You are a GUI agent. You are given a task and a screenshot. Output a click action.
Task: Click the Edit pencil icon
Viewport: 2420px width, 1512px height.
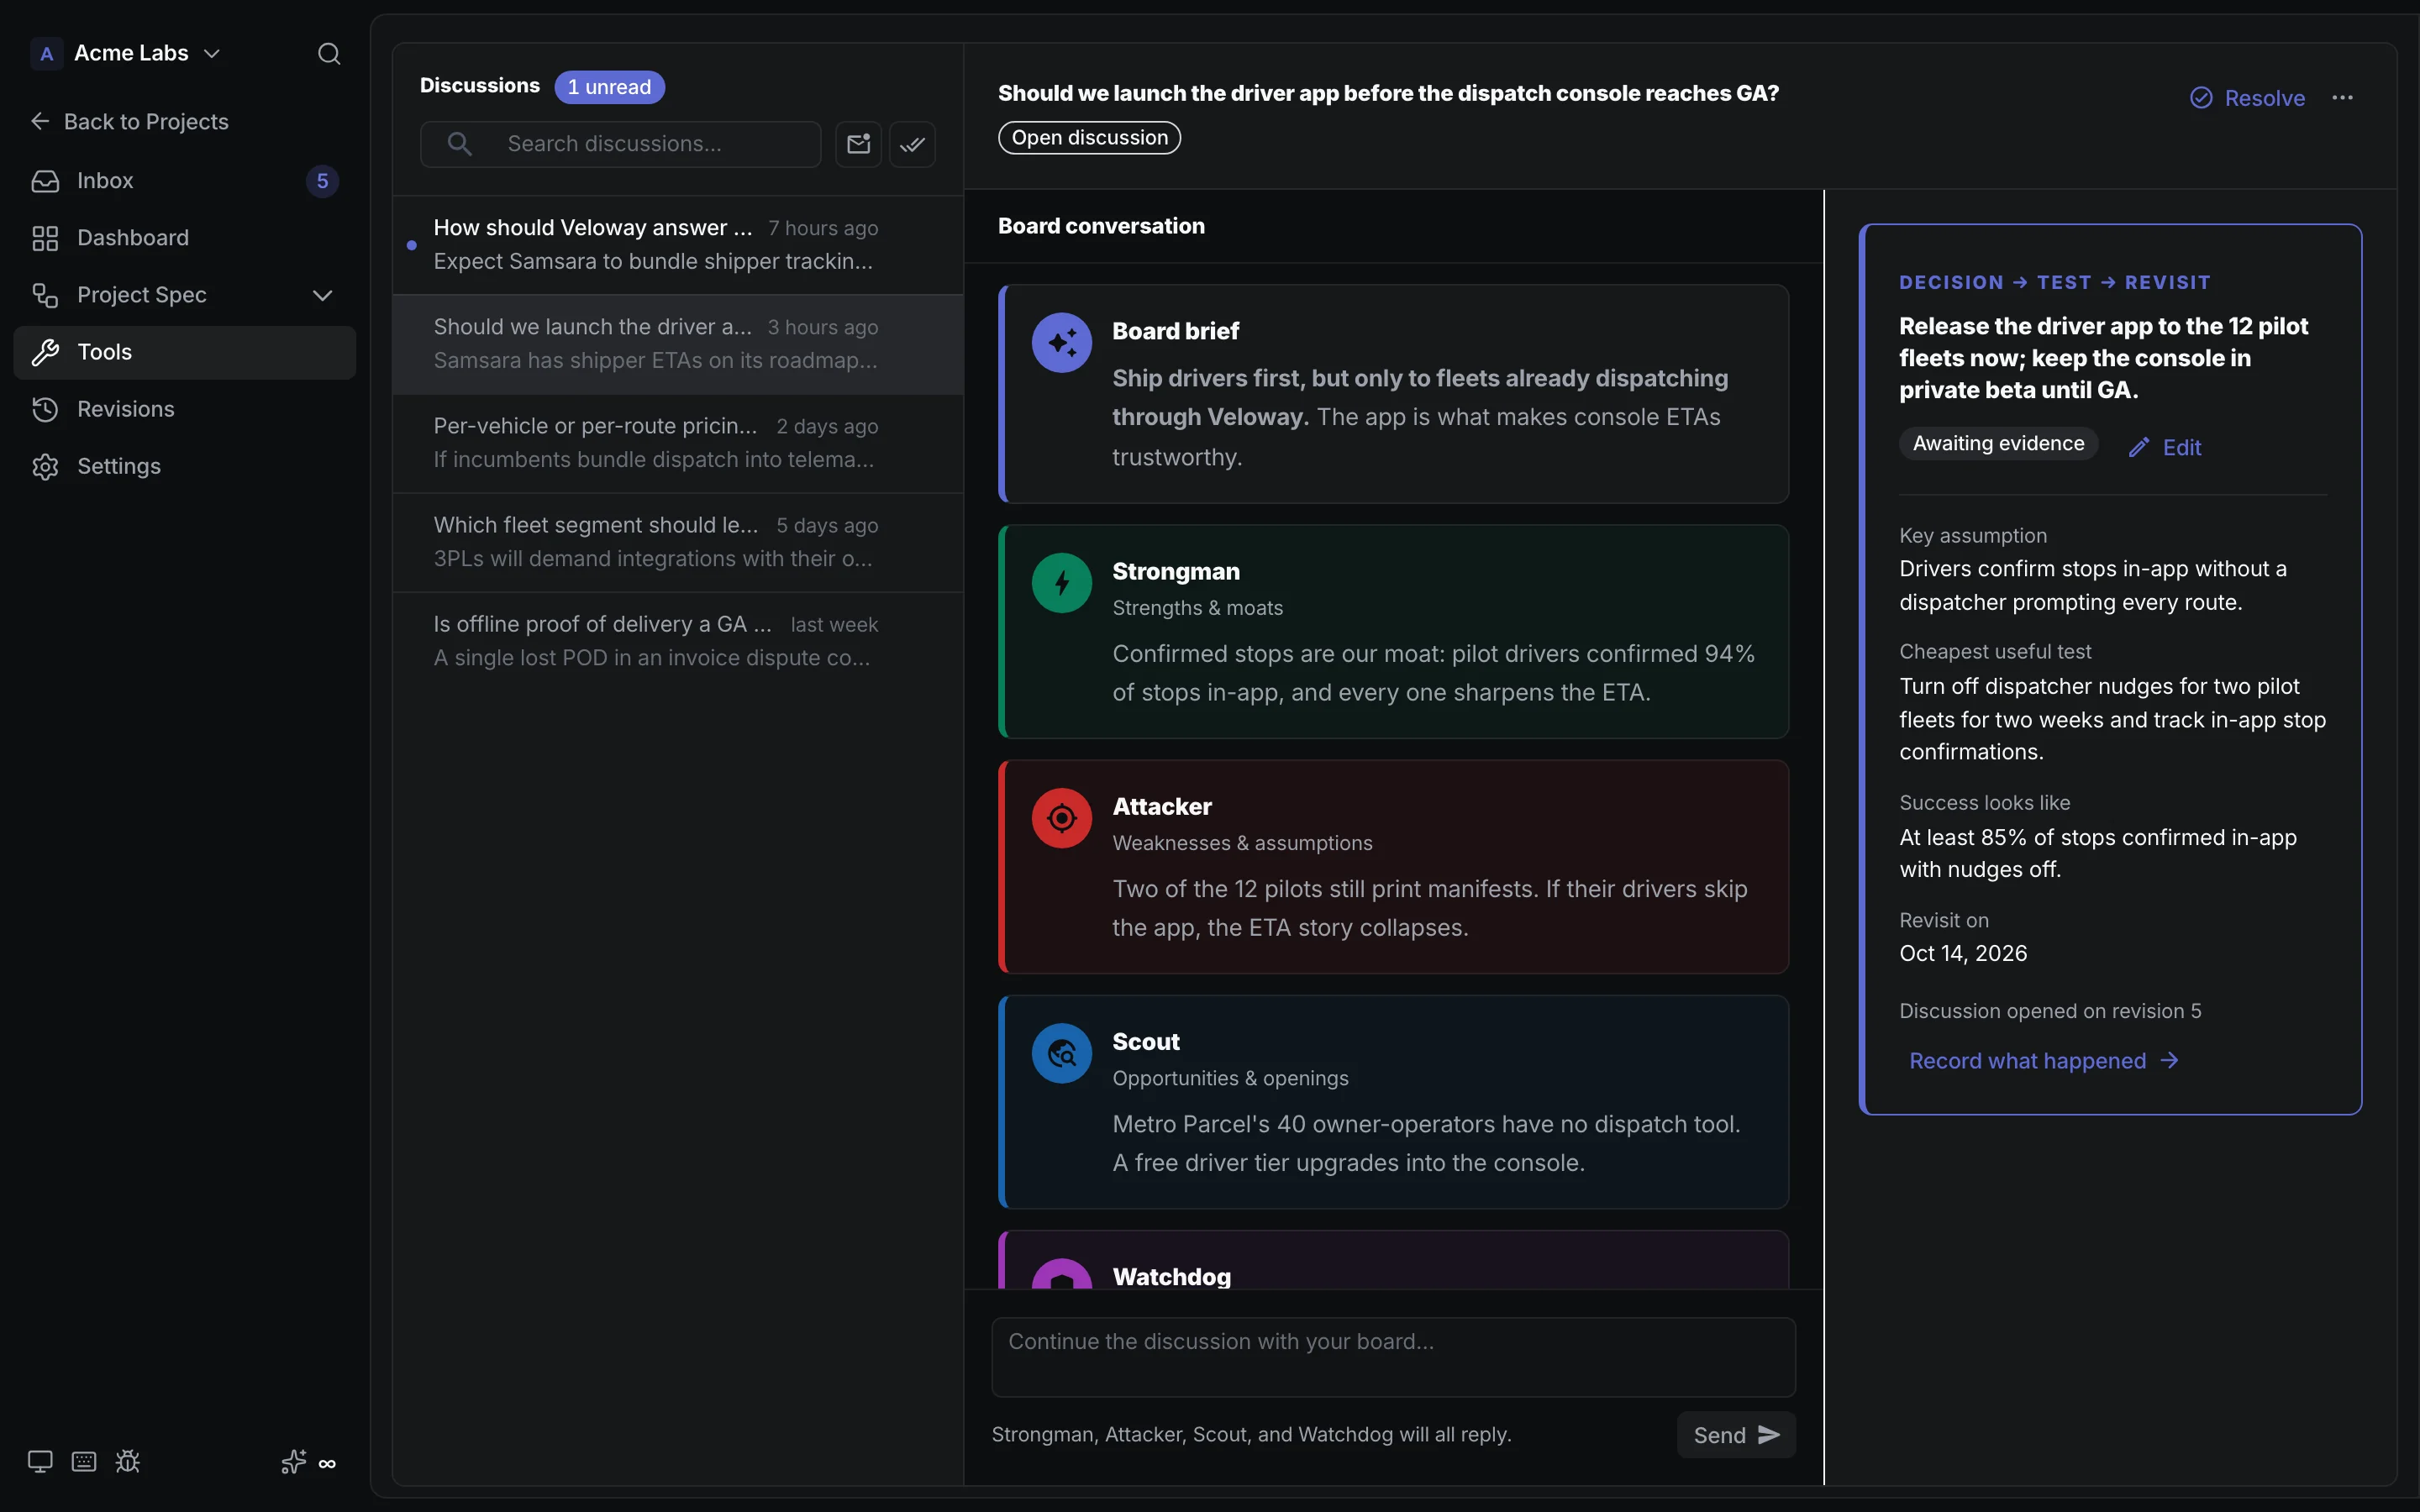tap(2139, 448)
